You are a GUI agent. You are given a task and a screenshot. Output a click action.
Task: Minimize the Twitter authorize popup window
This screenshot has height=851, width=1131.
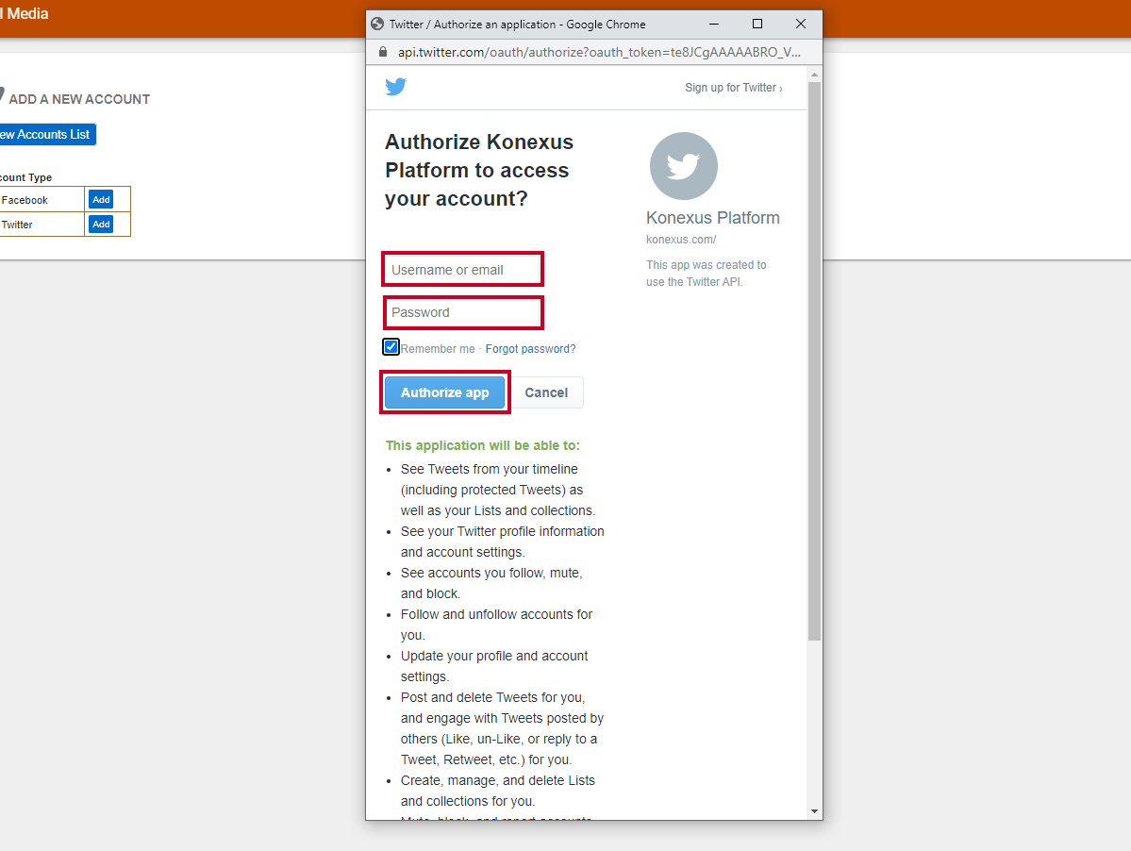714,24
